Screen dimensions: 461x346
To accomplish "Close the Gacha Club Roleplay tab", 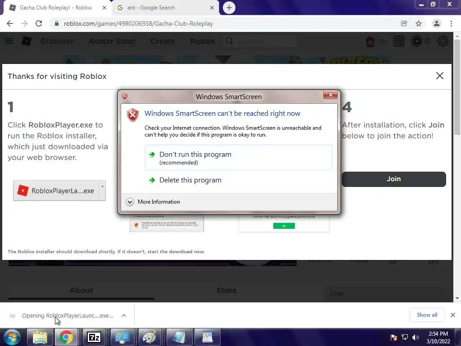I will click(x=104, y=8).
